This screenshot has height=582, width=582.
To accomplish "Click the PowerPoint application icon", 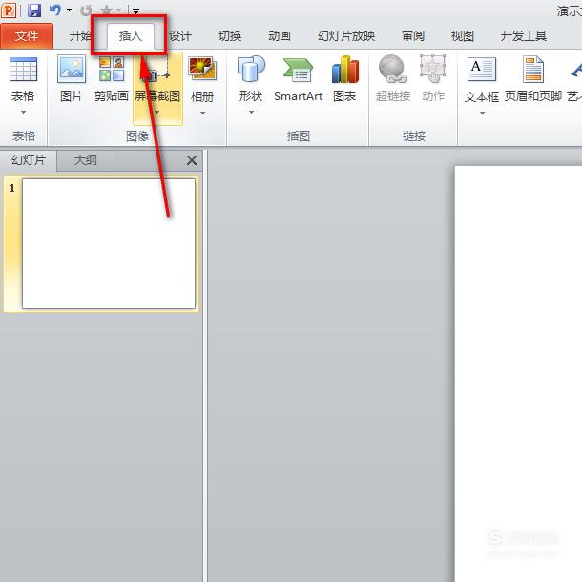I will pyautogui.click(x=9, y=10).
